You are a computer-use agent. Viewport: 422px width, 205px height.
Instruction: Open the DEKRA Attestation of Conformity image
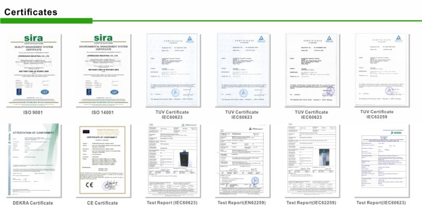tap(34, 160)
